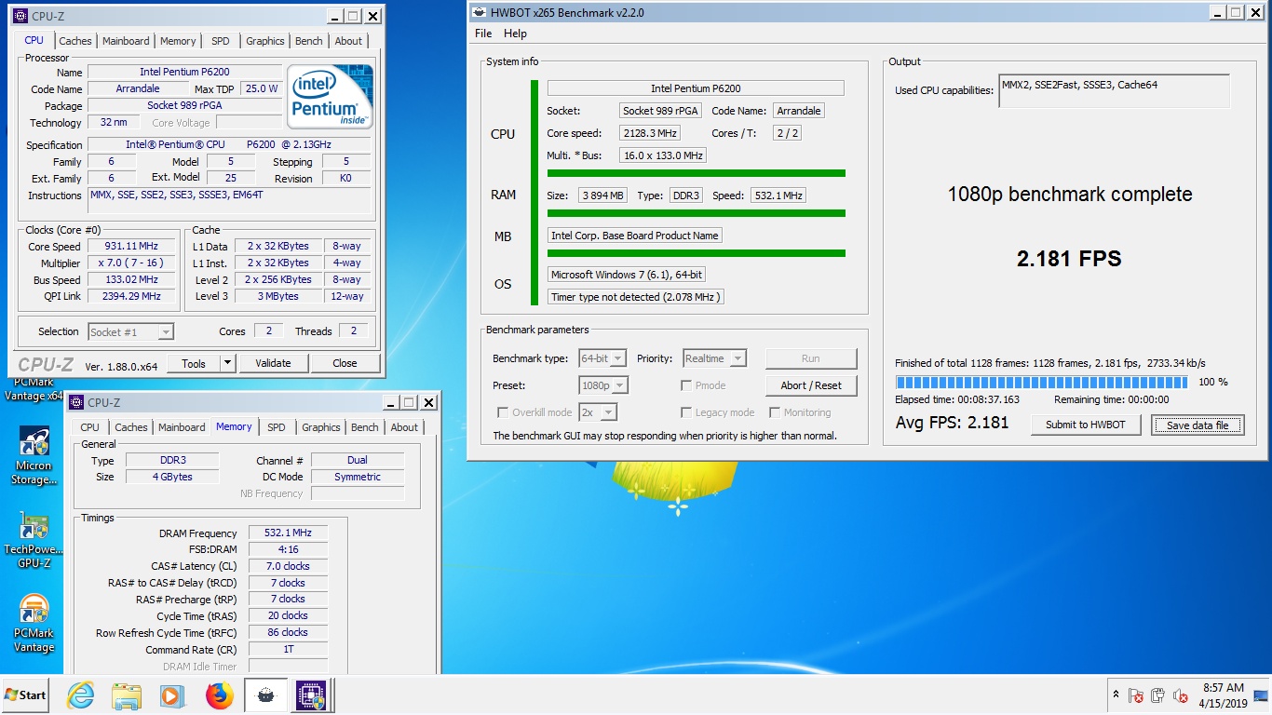Toggle the Overkill mode checkbox
Viewport: 1272px width, 715px height.
[x=503, y=412]
